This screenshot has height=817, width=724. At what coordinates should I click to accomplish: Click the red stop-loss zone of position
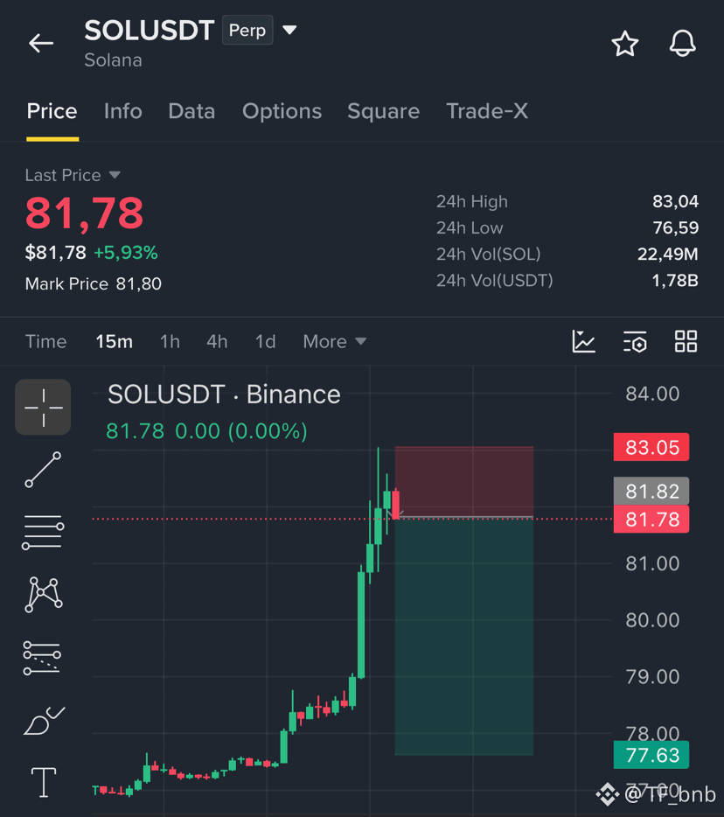(464, 481)
